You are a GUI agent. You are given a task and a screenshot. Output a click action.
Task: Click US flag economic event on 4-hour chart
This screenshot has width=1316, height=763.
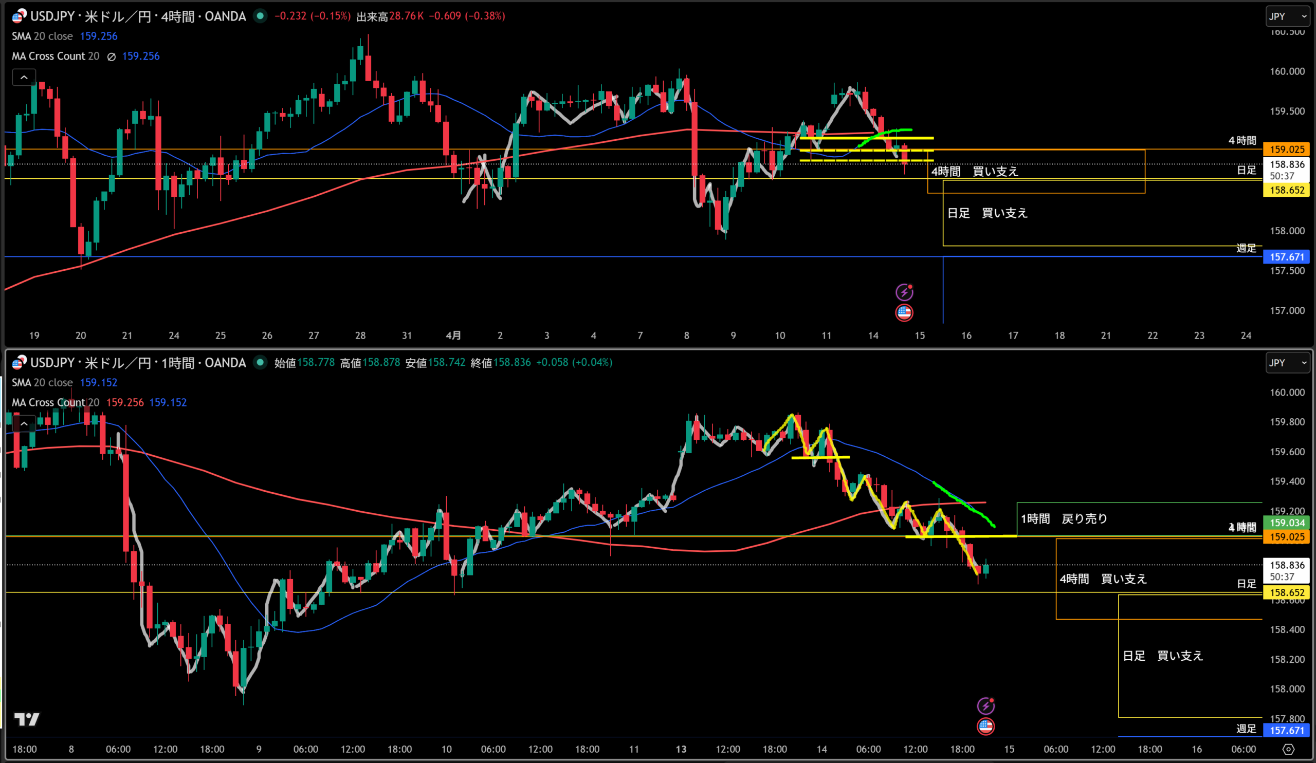click(x=904, y=312)
